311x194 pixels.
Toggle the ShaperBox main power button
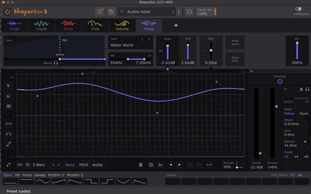[8, 12]
